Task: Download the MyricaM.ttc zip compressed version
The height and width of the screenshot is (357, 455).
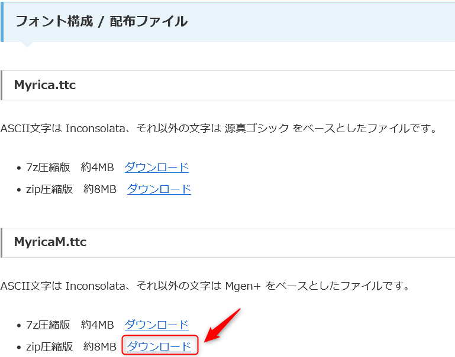Action: click(x=159, y=346)
